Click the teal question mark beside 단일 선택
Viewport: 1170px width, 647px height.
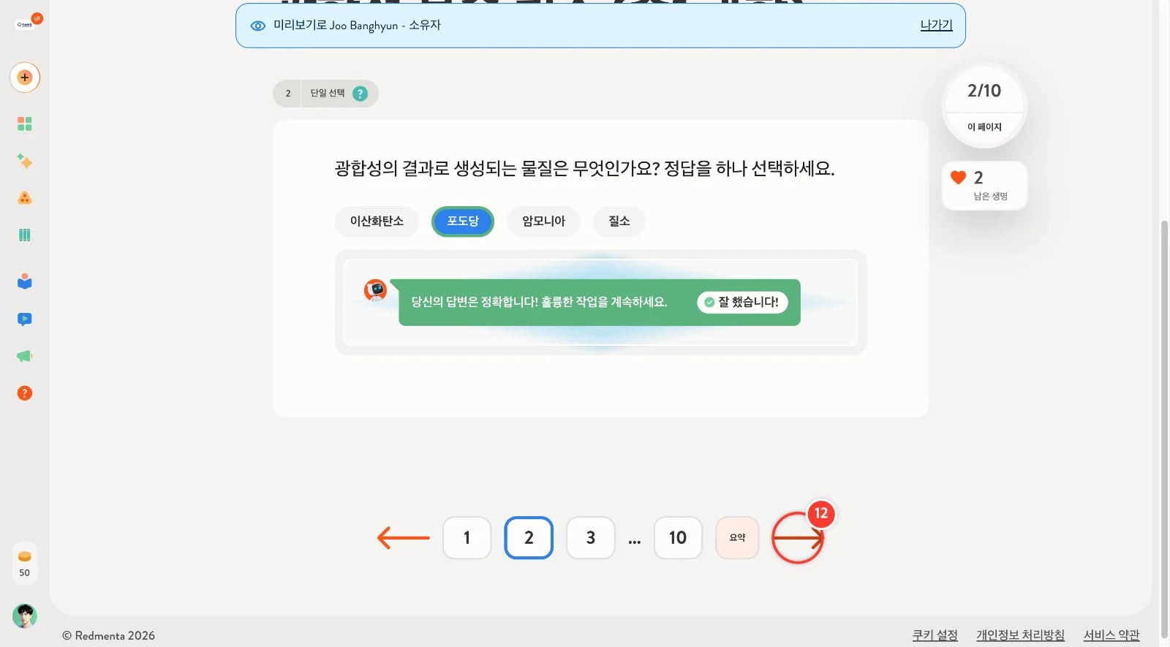(360, 94)
